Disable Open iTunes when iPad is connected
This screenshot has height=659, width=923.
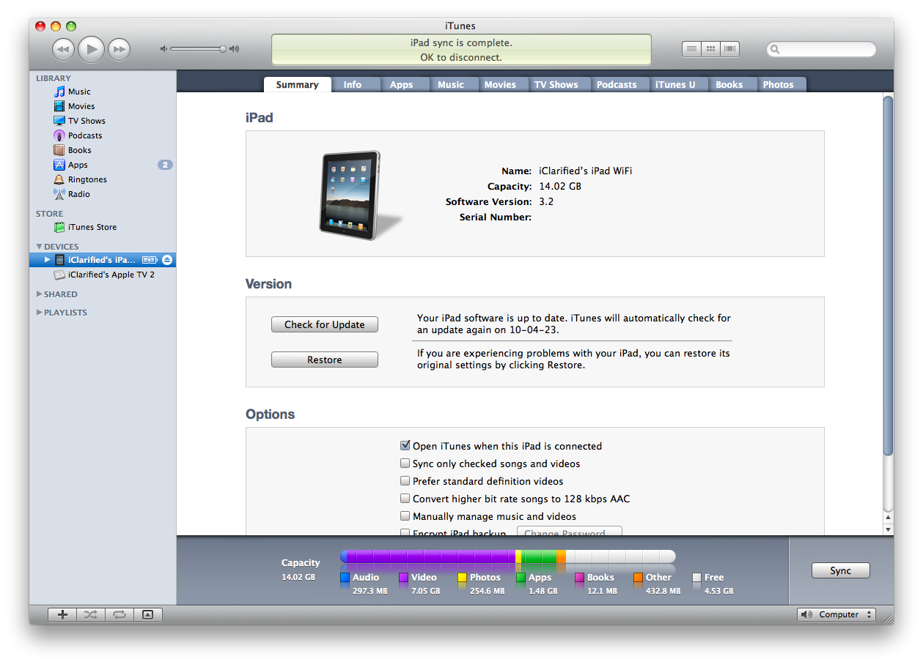[405, 445]
